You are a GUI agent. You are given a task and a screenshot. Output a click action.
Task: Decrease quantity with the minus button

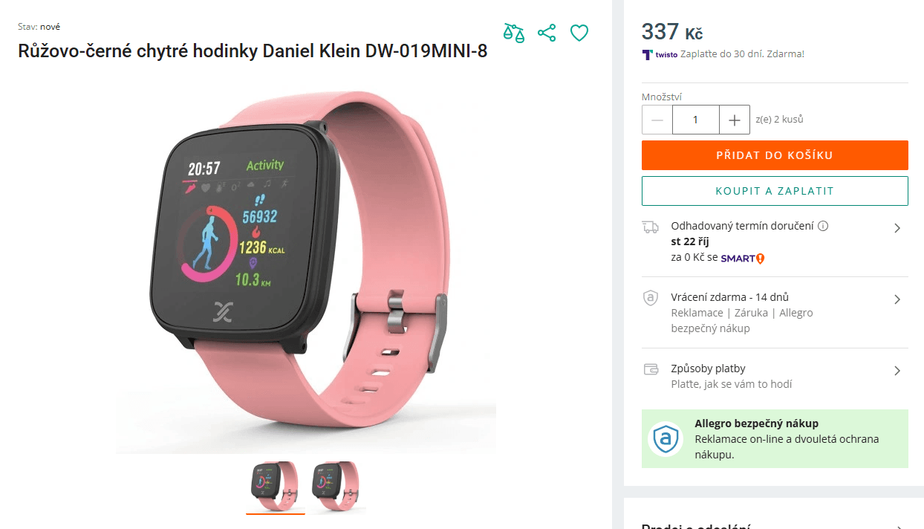click(x=657, y=120)
